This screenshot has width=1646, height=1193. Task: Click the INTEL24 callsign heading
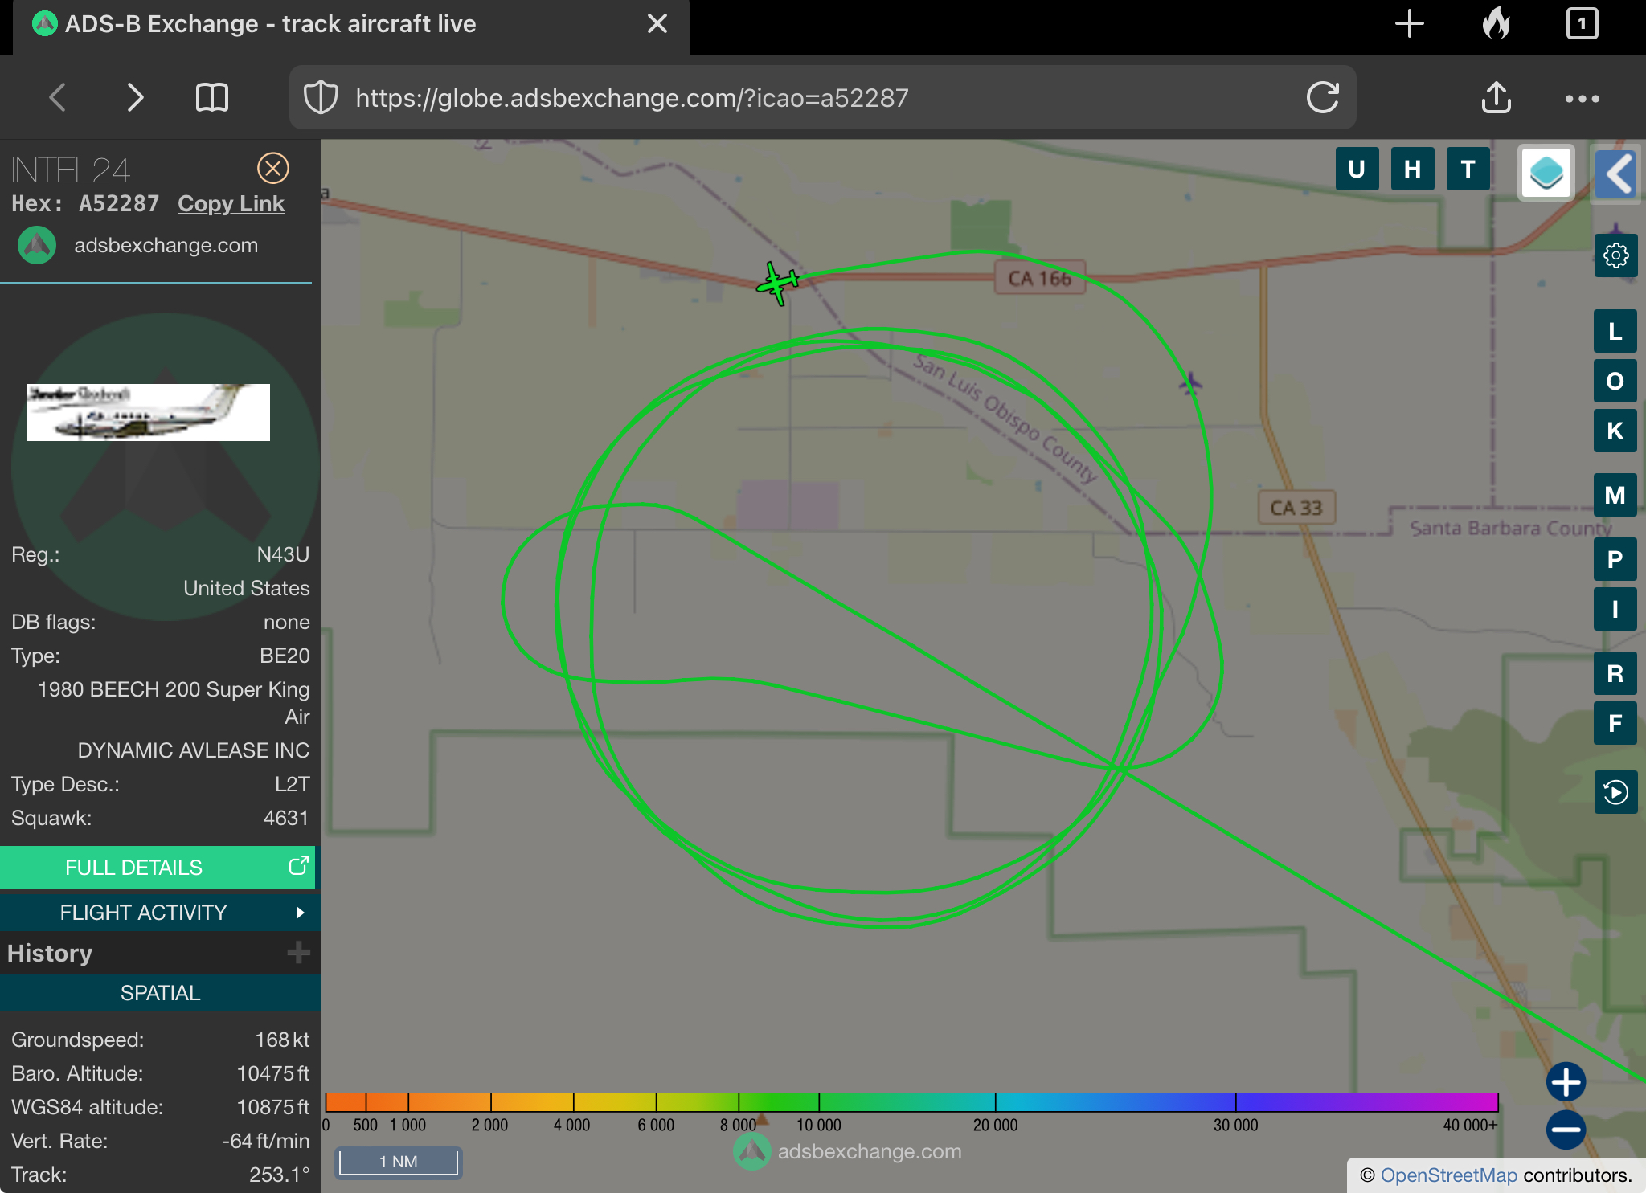tap(70, 170)
